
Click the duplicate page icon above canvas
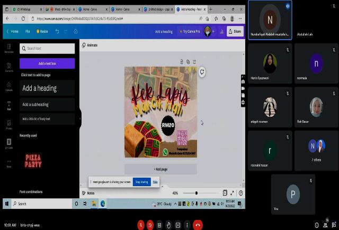tap(188, 62)
